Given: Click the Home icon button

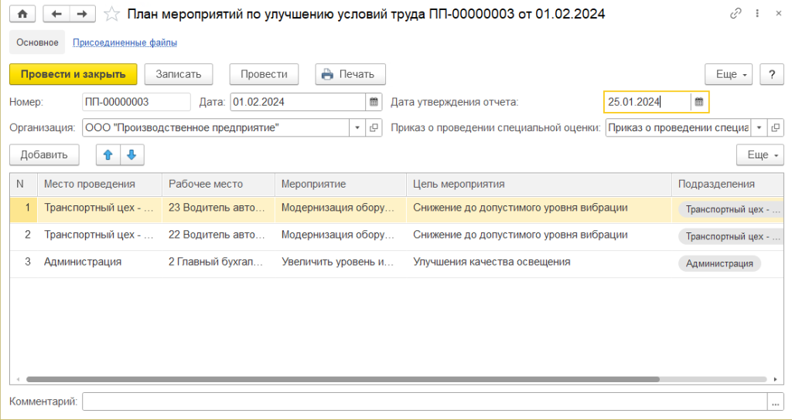Looking at the screenshot, I should pyautogui.click(x=22, y=14).
